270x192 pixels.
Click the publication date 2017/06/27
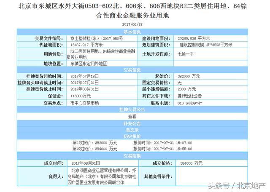[x=132, y=24]
